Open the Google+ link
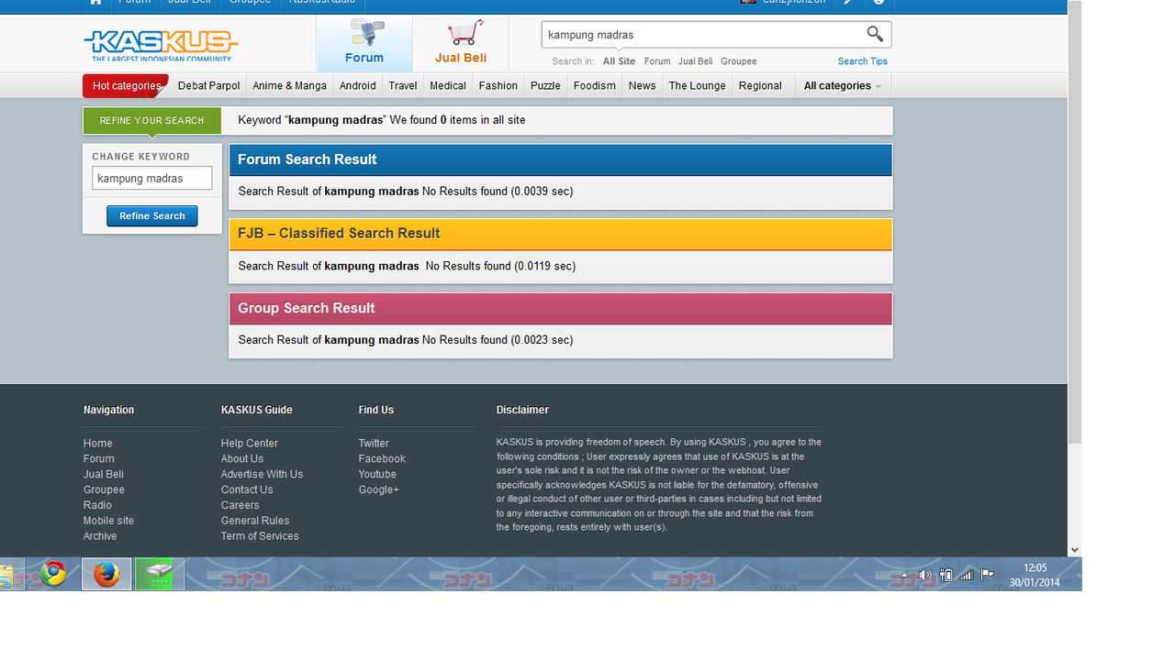This screenshot has width=1175, height=660. (379, 489)
